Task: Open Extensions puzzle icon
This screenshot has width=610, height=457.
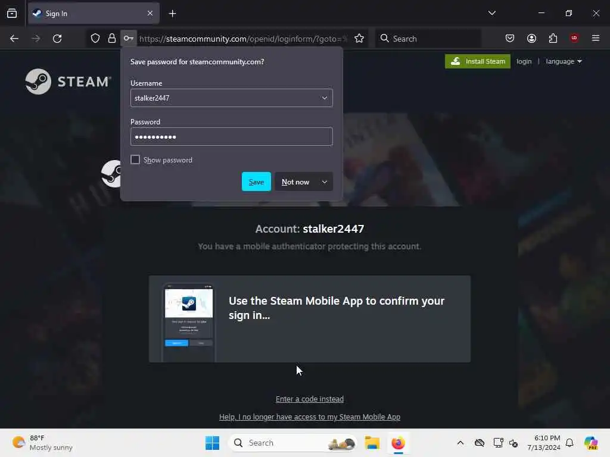Action: (553, 38)
